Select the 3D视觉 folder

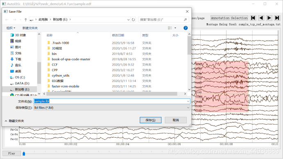click(x=57, y=48)
